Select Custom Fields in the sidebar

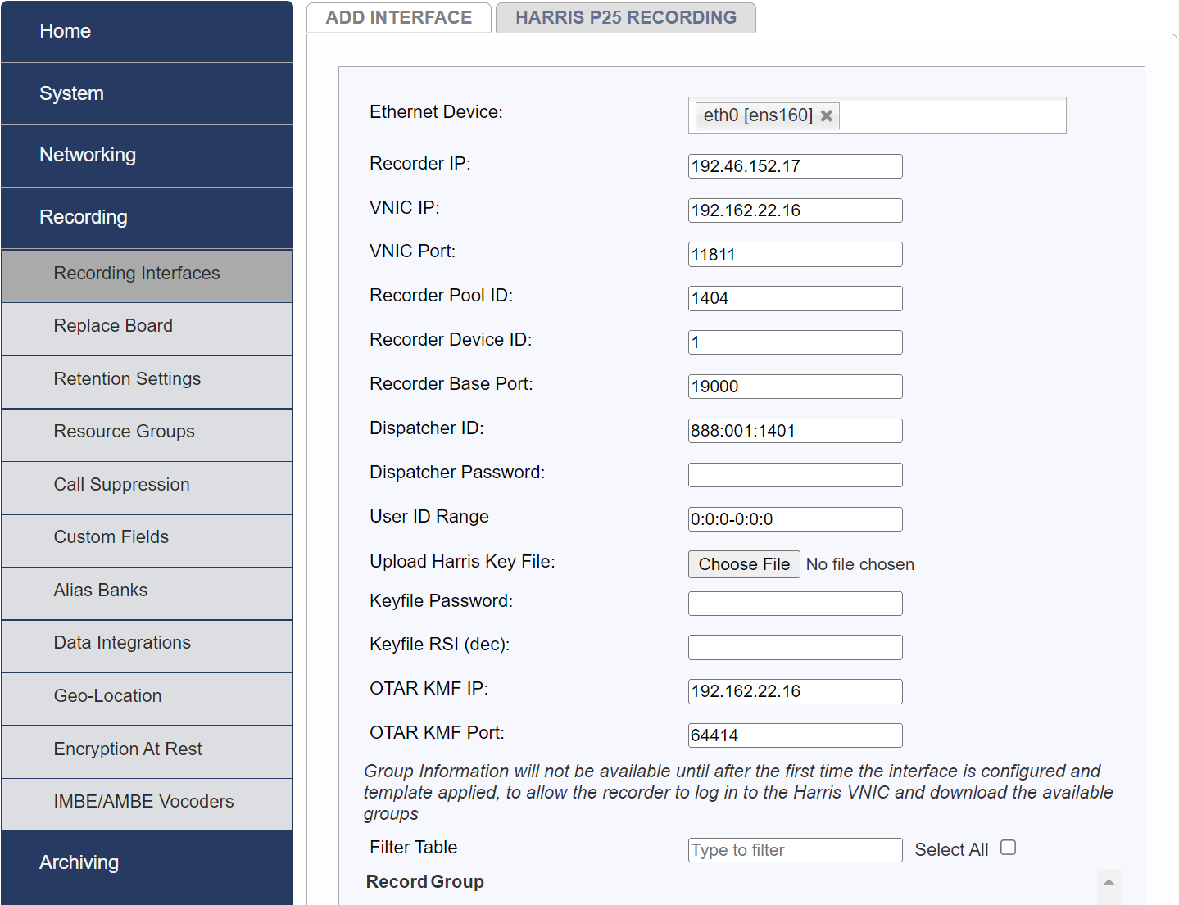point(111,536)
